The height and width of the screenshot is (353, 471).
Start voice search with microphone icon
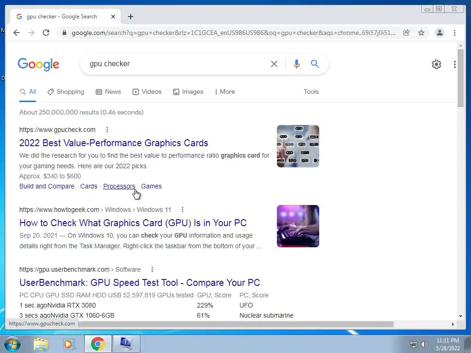click(297, 63)
